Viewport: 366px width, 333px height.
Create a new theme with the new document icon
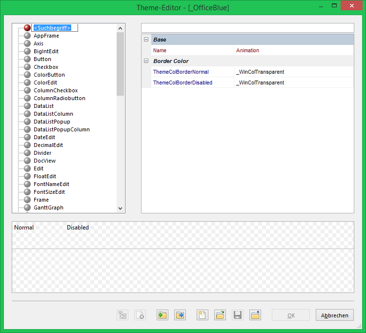click(x=203, y=315)
